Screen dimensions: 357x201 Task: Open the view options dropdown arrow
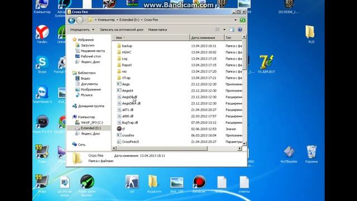(224, 30)
